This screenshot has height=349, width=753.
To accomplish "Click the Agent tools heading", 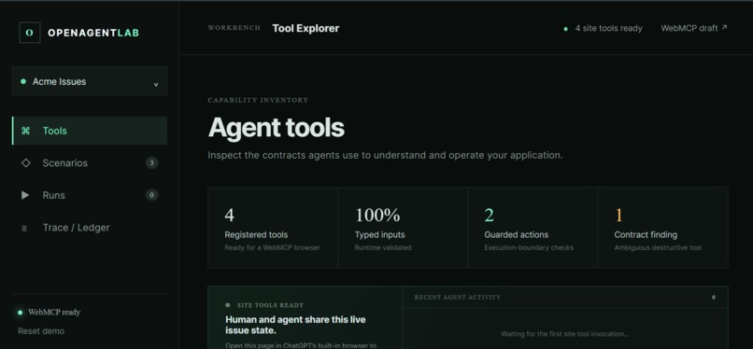I will pyautogui.click(x=277, y=128).
